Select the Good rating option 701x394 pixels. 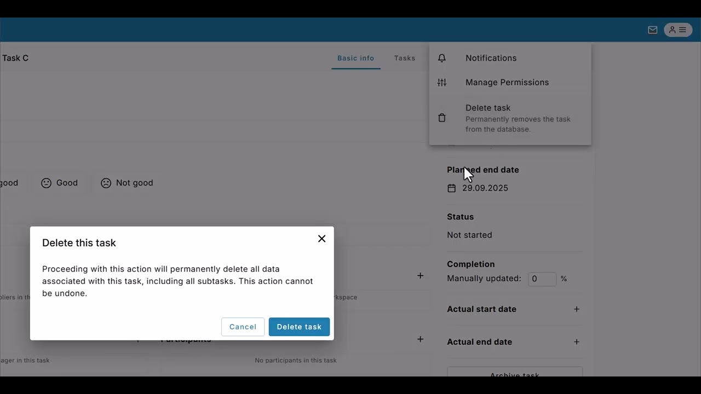[x=60, y=183]
